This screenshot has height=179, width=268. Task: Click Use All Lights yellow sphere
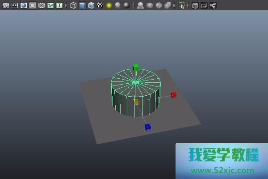109,5
